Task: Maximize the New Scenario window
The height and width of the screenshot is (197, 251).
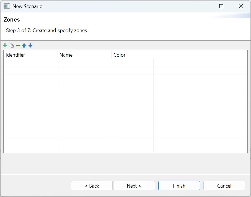Action: point(221,6)
